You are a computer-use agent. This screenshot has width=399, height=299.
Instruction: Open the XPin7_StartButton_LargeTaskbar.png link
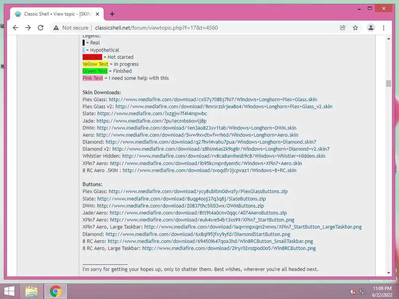(x=253, y=227)
